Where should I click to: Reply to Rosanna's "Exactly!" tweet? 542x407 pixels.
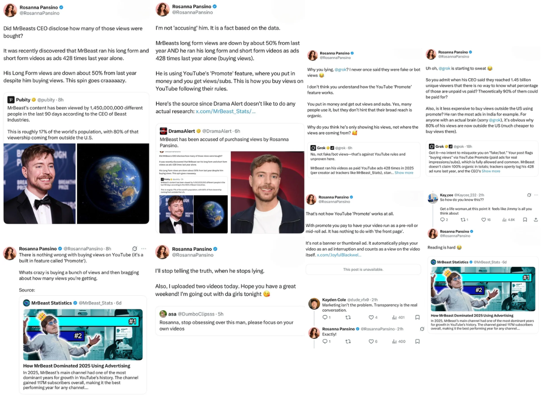pyautogui.click(x=326, y=341)
